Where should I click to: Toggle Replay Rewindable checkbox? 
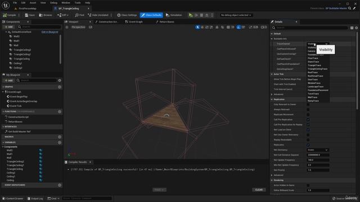click(308, 140)
